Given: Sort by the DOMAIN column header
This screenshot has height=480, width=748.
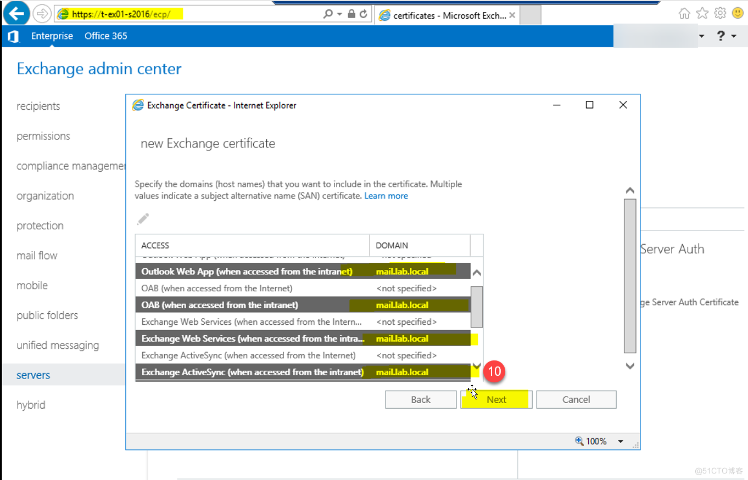Looking at the screenshot, I should (420, 245).
